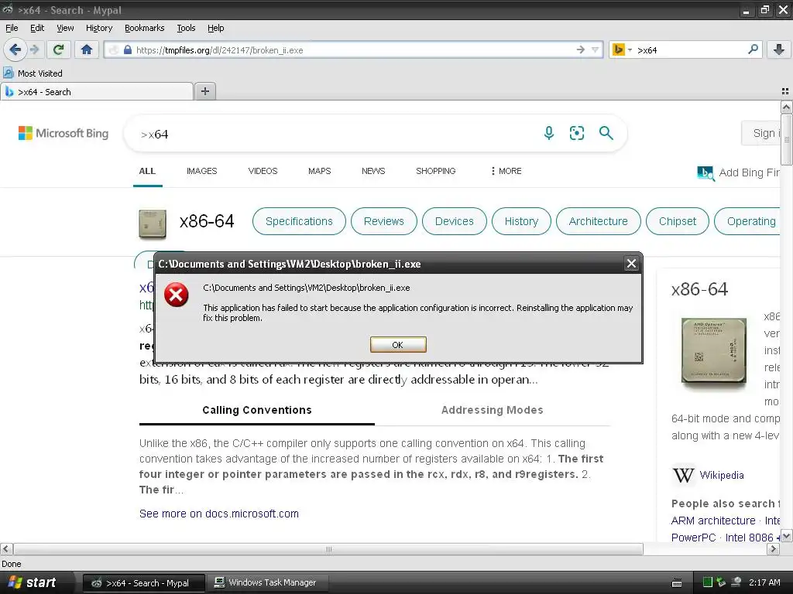Click the Reviews pill button
The image size is (793, 594).
click(384, 221)
